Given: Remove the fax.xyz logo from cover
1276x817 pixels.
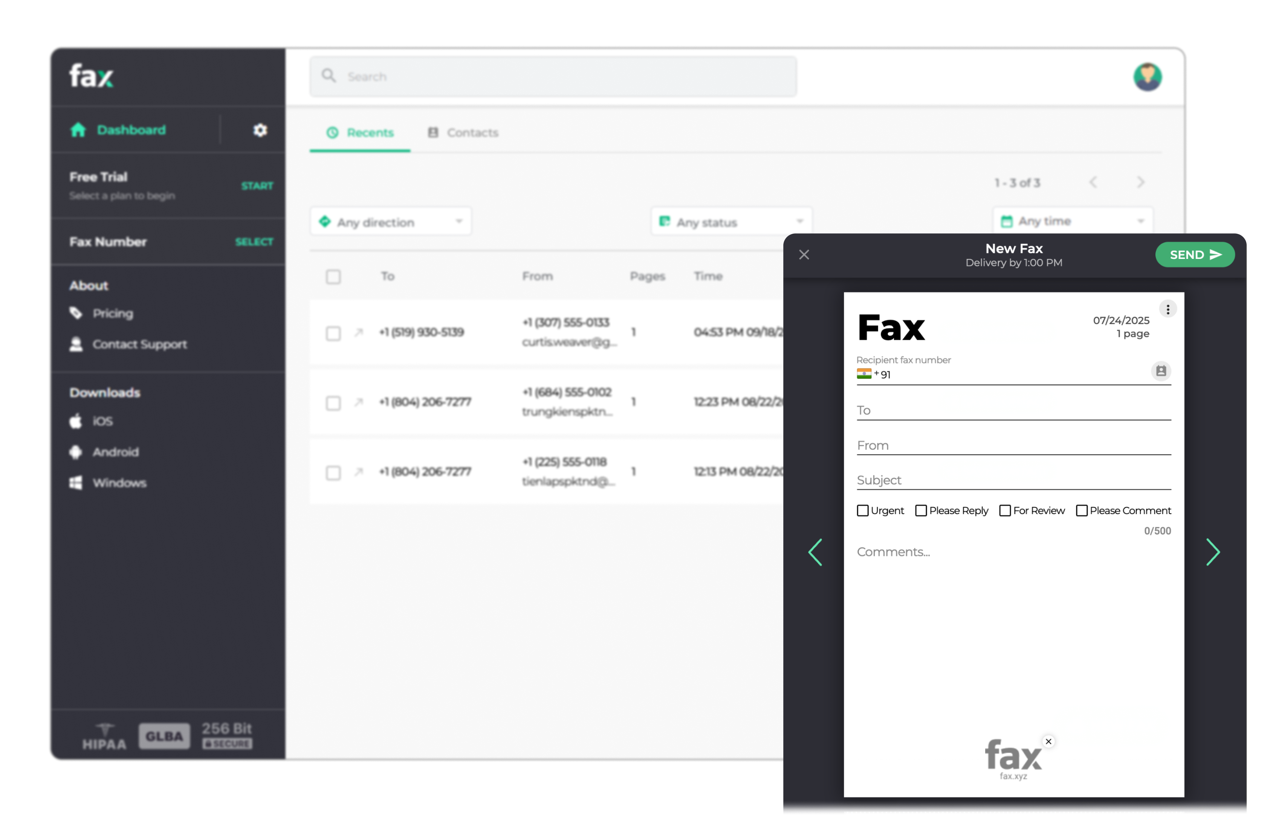Looking at the screenshot, I should [1048, 741].
